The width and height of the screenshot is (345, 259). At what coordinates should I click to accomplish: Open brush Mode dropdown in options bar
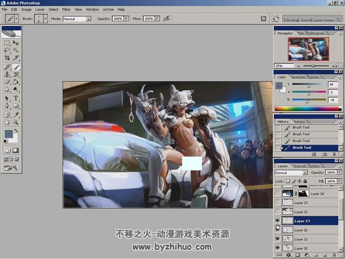89,19
